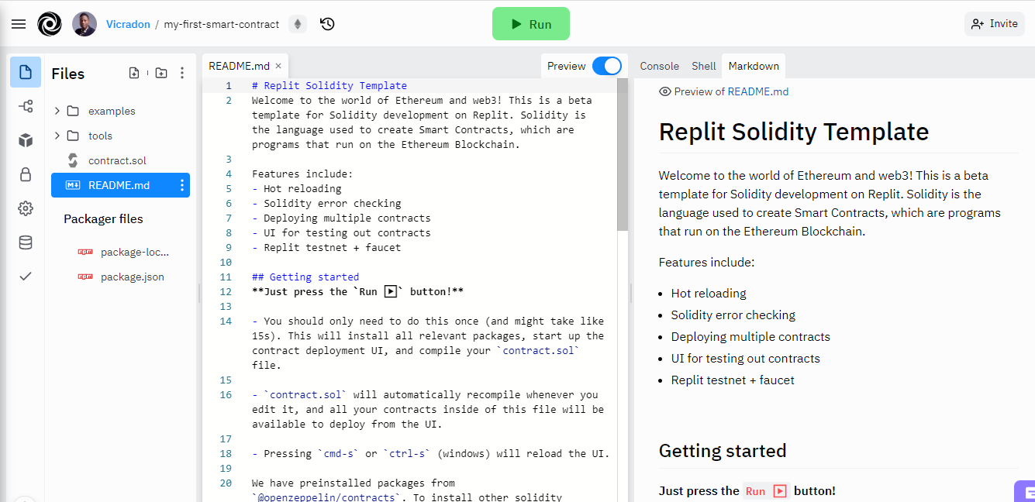The width and height of the screenshot is (1035, 502).
Task: Open Version control sidebar icon
Action: click(x=26, y=106)
